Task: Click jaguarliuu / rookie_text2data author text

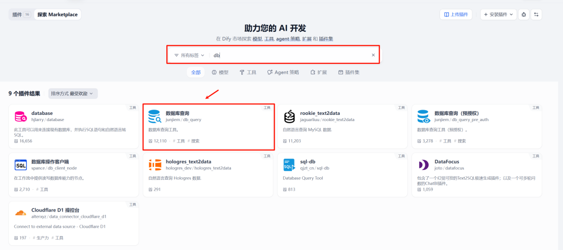Action: [x=327, y=120]
